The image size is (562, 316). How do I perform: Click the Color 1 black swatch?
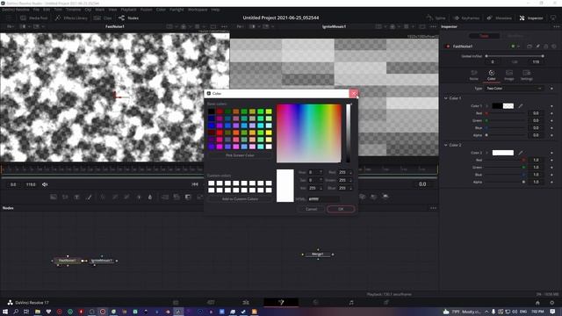click(x=498, y=105)
